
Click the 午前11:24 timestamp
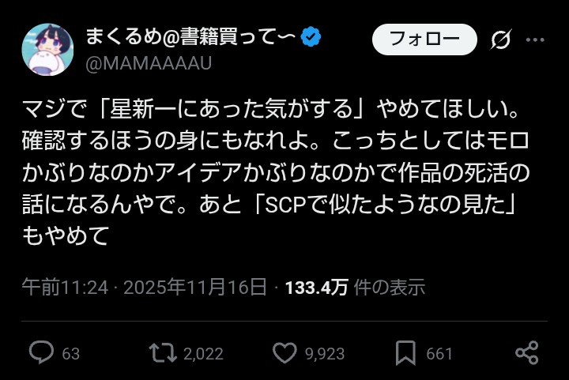click(65, 288)
